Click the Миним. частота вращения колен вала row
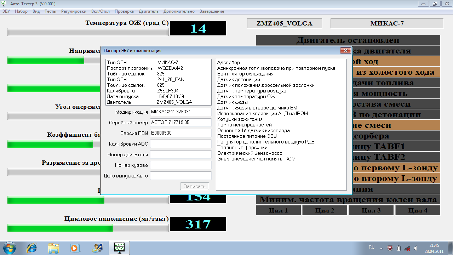453x255 pixels. pyautogui.click(x=348, y=199)
